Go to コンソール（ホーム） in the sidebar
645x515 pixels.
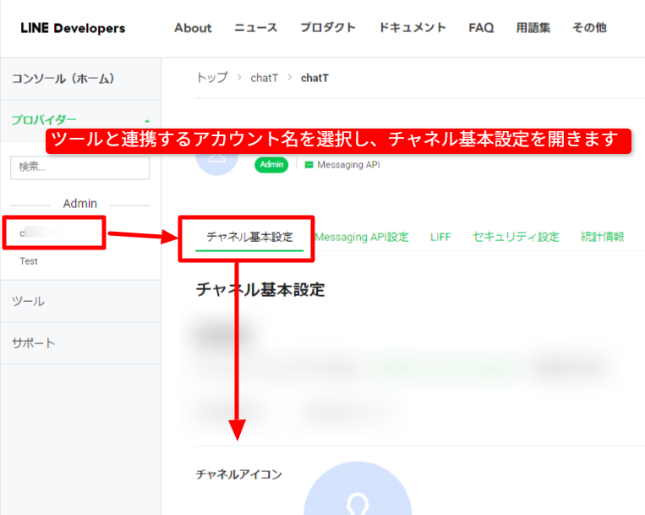coord(63,79)
